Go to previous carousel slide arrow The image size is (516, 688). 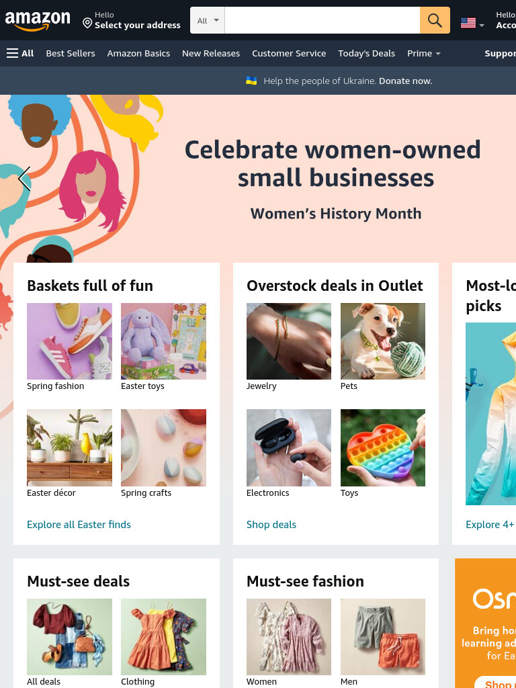click(25, 179)
